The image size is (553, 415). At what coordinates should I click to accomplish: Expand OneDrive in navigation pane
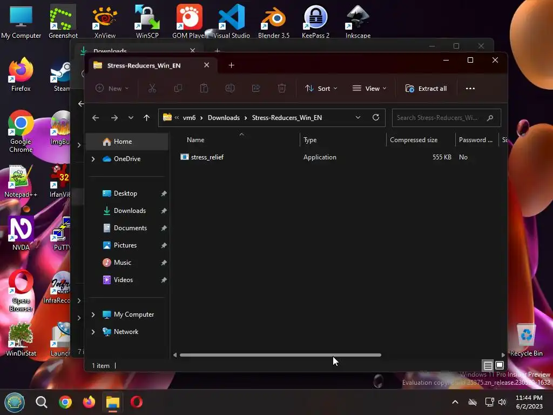point(93,159)
